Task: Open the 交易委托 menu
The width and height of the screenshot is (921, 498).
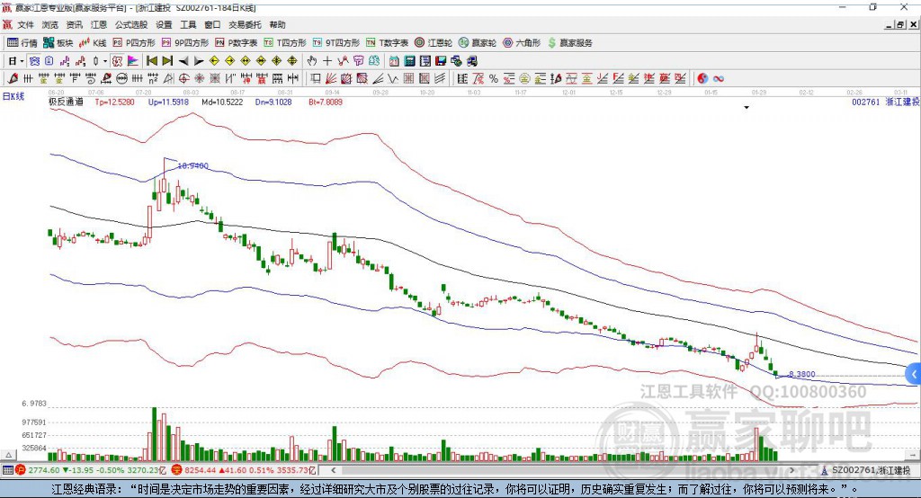Action: pyautogui.click(x=245, y=24)
